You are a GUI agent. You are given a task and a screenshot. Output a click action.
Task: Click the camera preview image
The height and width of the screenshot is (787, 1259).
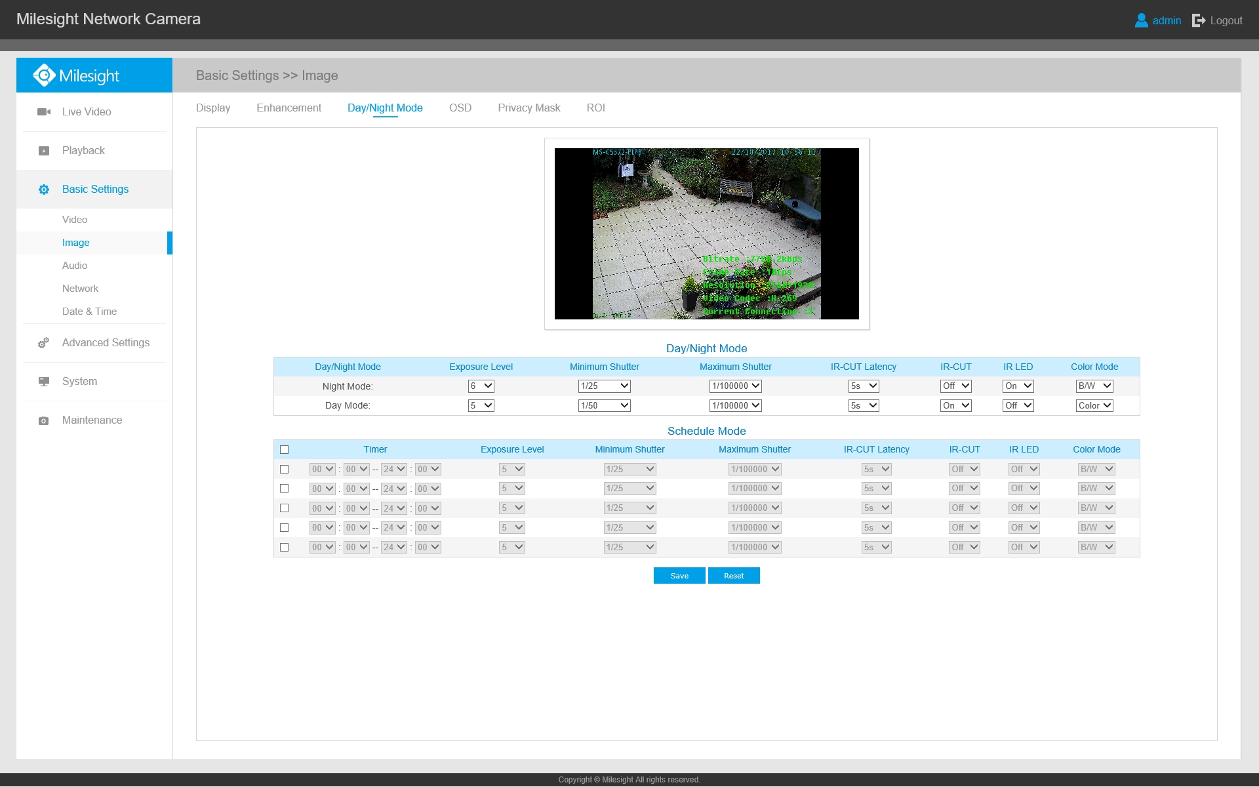706,234
